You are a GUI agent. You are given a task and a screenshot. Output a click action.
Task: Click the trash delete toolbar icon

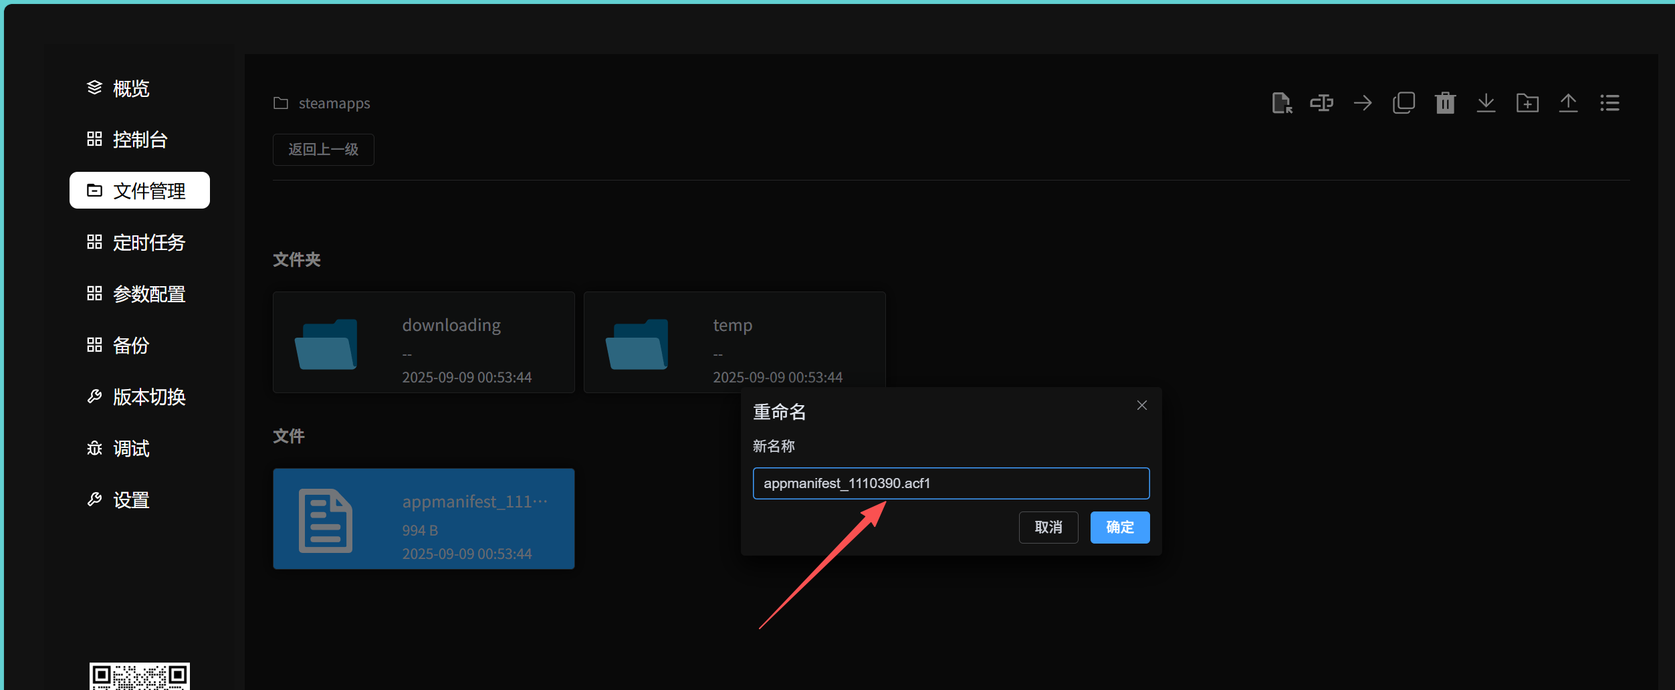point(1445,103)
